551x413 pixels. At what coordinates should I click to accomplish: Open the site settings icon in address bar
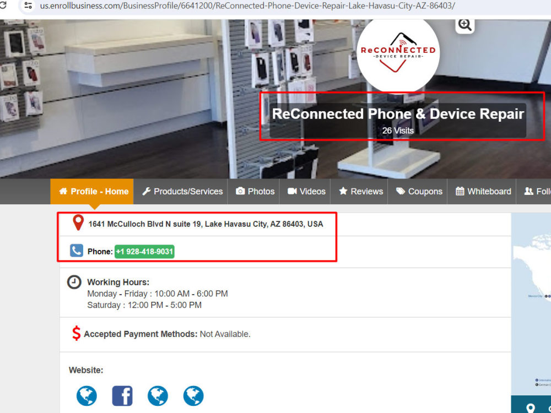(x=28, y=6)
